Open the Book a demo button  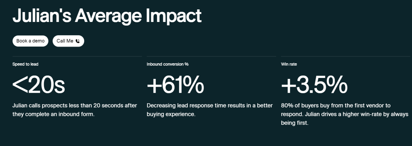[30, 41]
